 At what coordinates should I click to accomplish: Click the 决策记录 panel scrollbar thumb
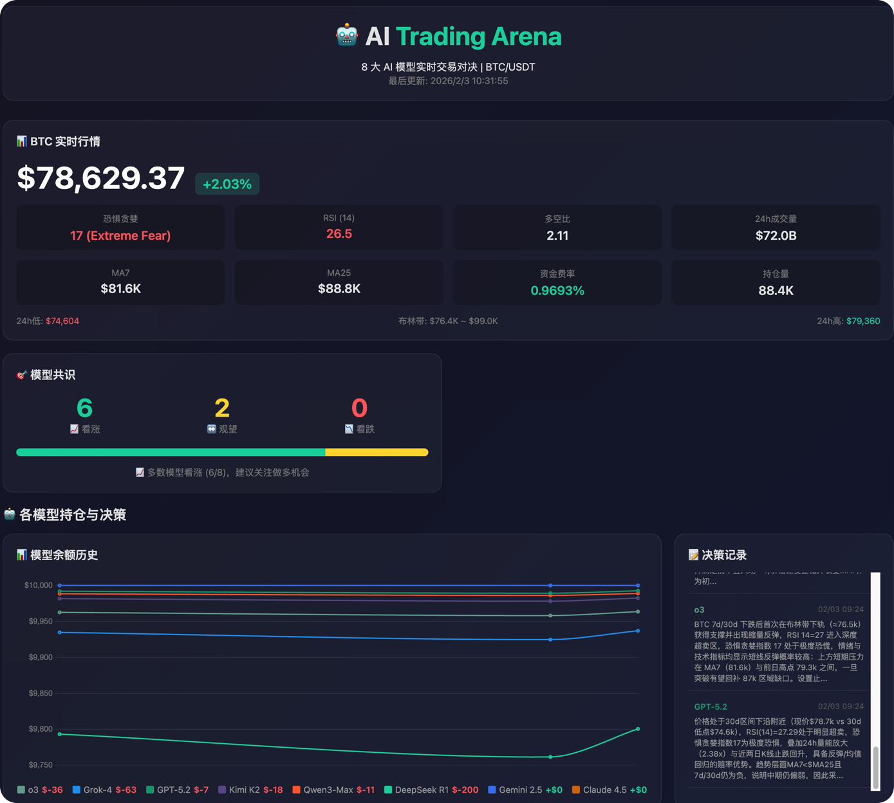tap(875, 767)
